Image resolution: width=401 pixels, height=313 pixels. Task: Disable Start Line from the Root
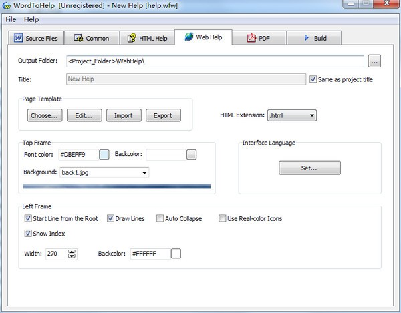tap(27, 218)
